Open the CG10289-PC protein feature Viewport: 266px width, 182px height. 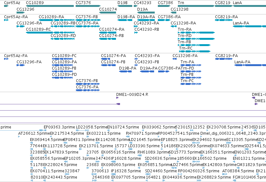[62, 59]
